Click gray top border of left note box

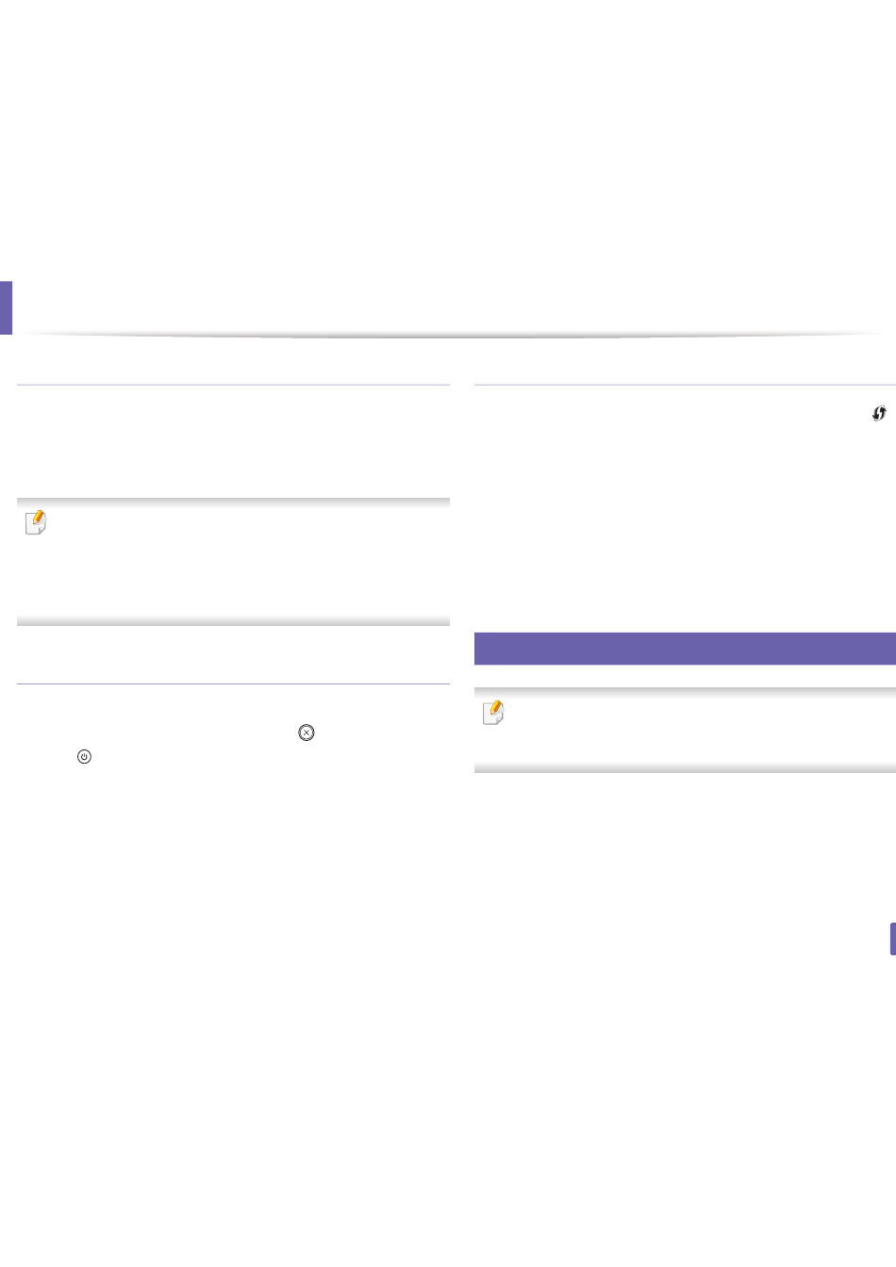(x=233, y=502)
